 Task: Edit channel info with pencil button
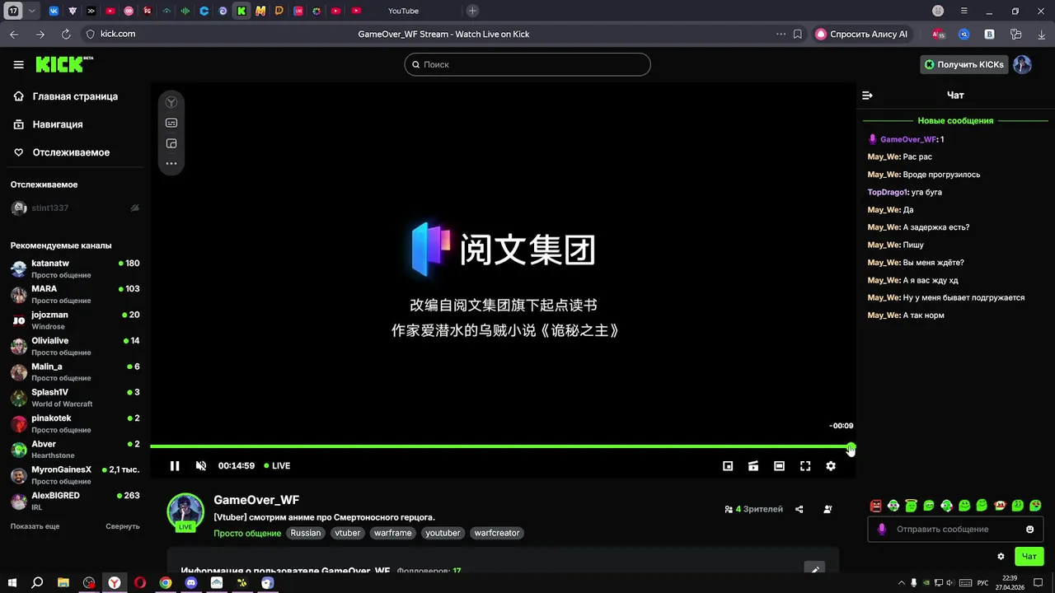(x=814, y=569)
